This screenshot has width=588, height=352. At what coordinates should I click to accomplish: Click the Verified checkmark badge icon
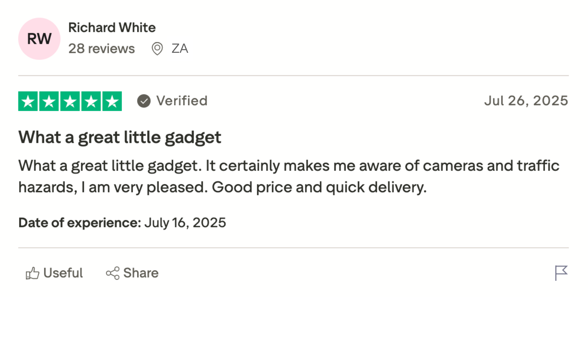coord(144,101)
